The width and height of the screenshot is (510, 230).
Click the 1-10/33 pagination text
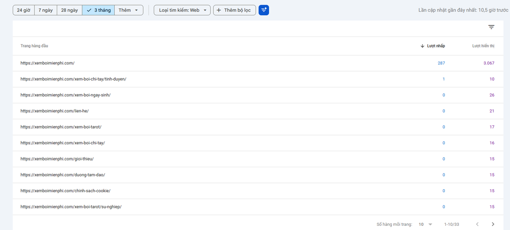(x=451, y=224)
